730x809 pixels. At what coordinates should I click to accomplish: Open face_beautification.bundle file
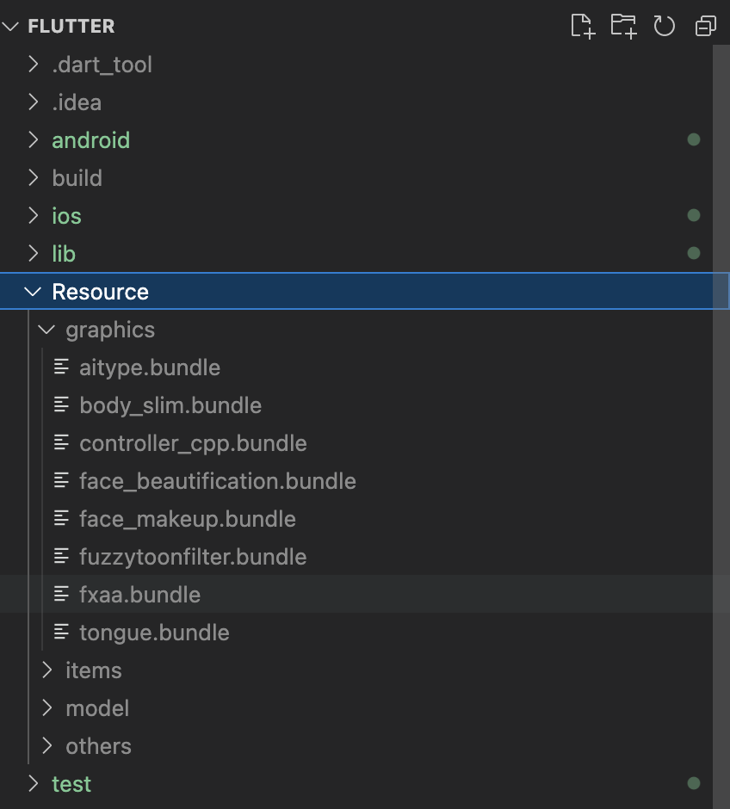click(217, 481)
